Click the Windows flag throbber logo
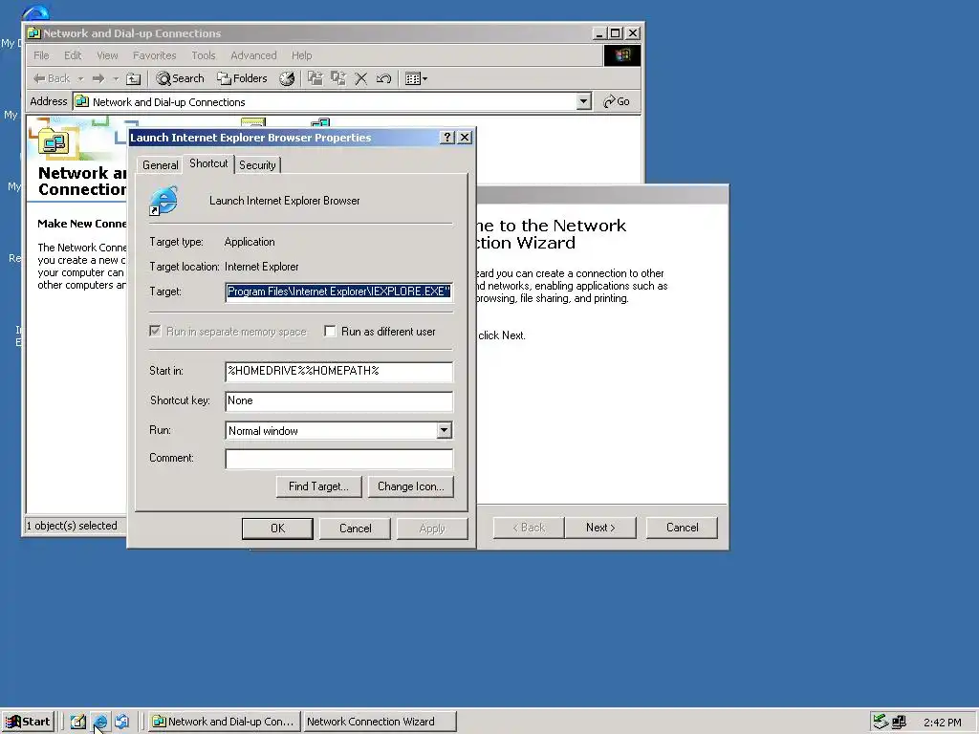The image size is (979, 734). 621,55
